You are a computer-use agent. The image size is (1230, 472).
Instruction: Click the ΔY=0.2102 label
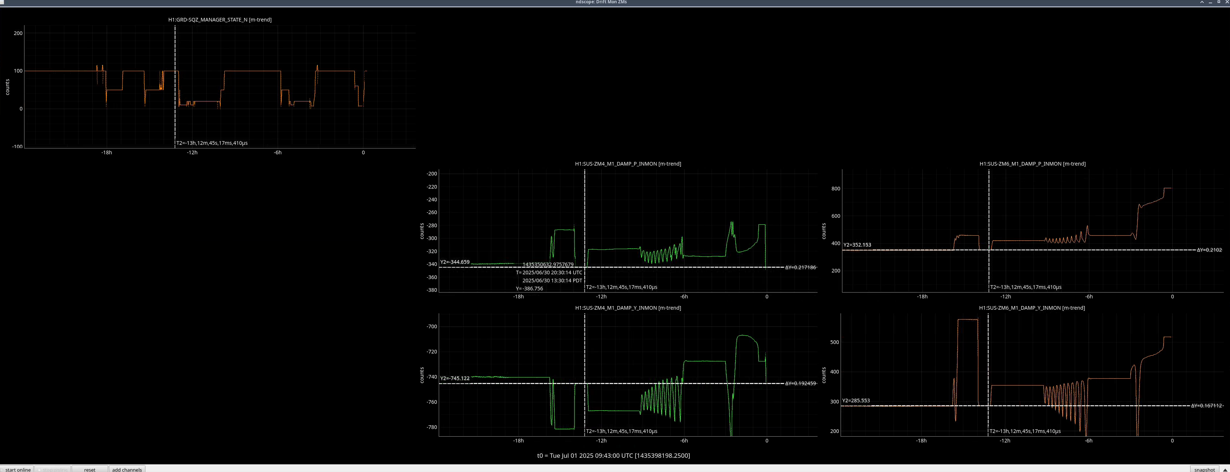click(x=1209, y=250)
